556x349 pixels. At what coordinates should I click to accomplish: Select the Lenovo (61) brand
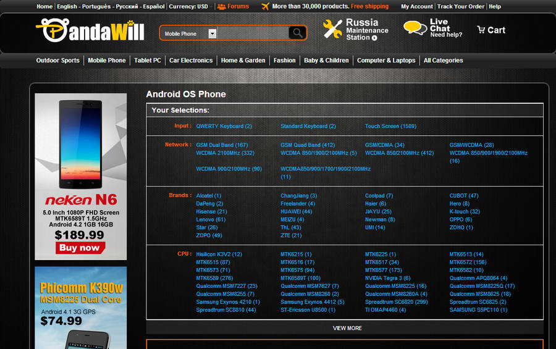click(211, 219)
